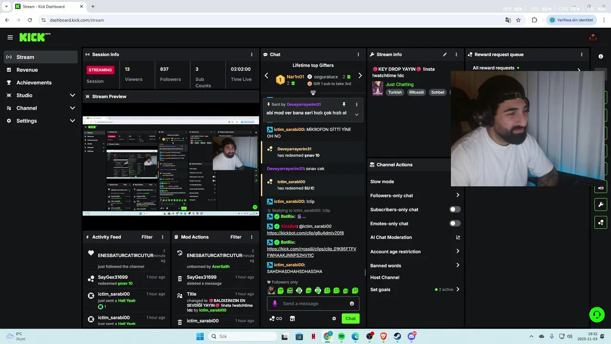Open kick.com rrossiii clip link
The image size is (611, 344).
point(311,252)
